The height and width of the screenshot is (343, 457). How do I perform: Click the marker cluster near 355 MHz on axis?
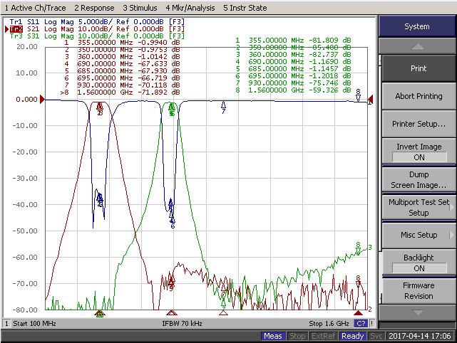[100, 314]
